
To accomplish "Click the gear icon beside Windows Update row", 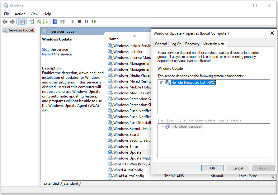I will (x=110, y=152).
